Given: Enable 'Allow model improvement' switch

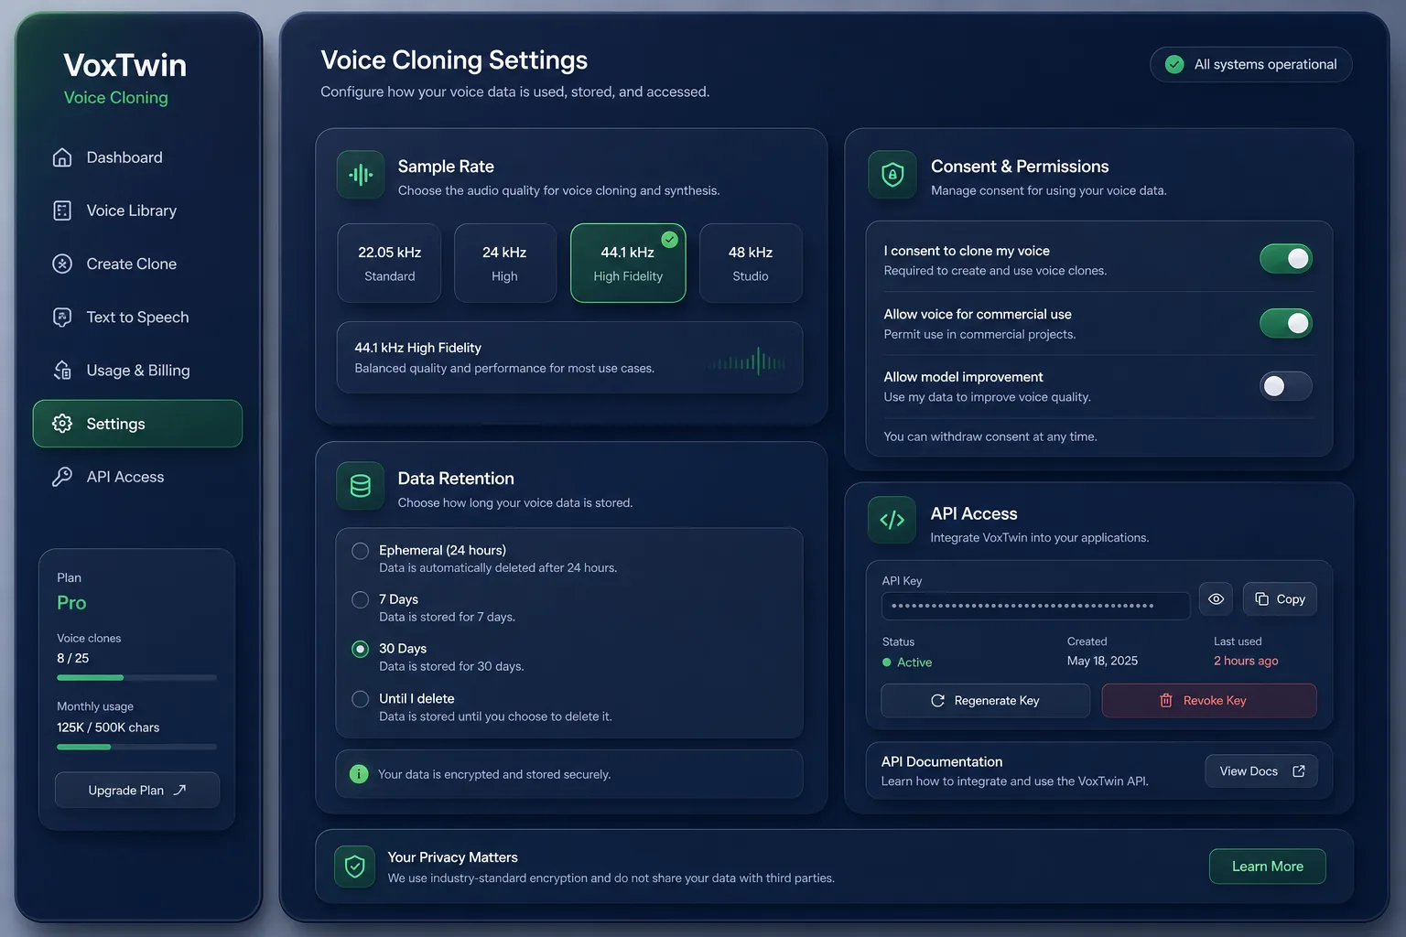Looking at the screenshot, I should (1286, 386).
